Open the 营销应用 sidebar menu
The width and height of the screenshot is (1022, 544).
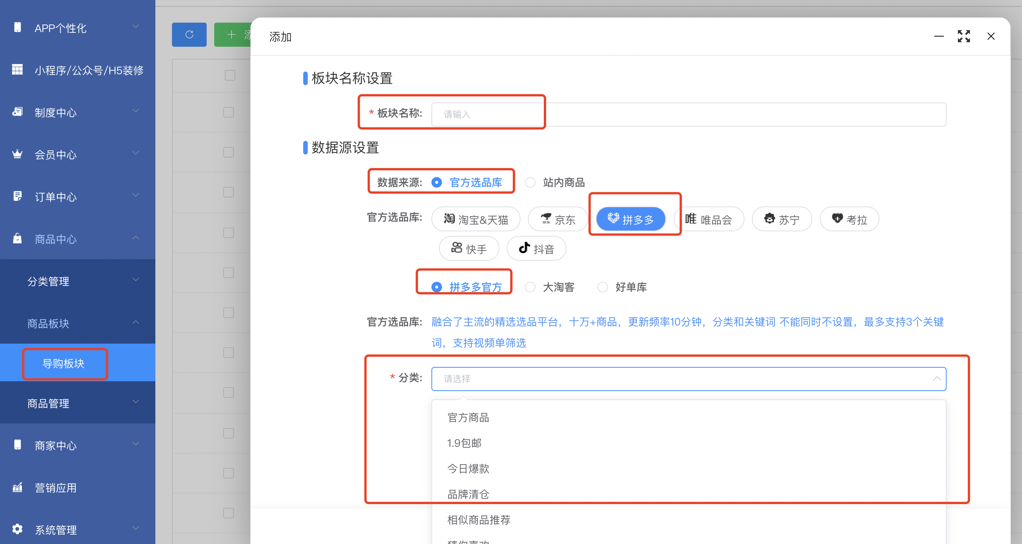pos(78,488)
